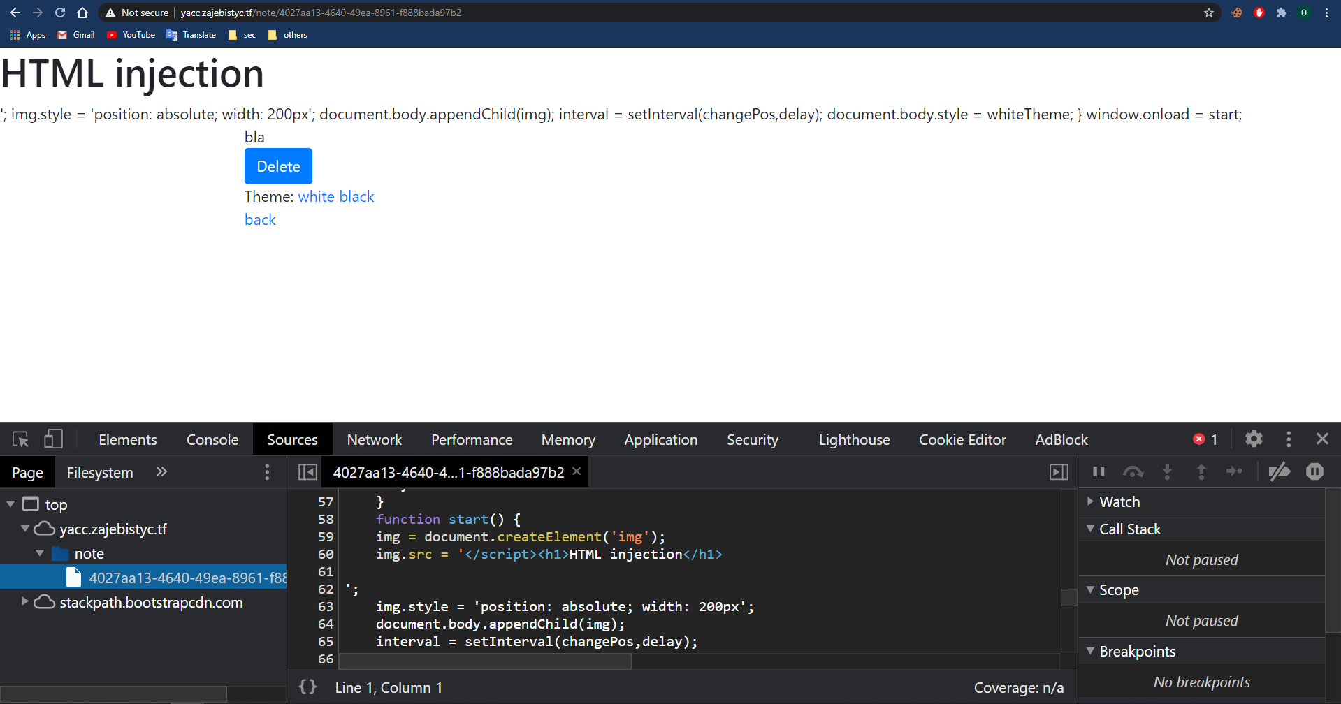Close the DevTools panel
Image resolution: width=1341 pixels, height=704 pixels.
[1322, 439]
